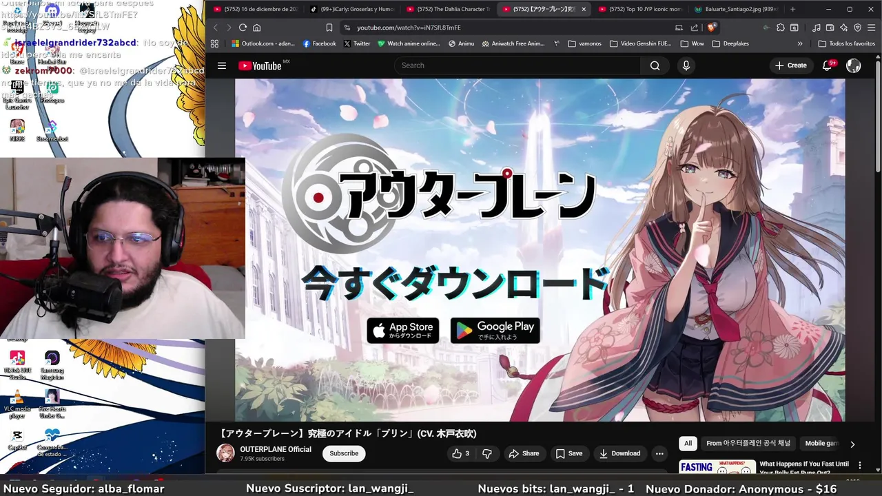The height and width of the screenshot is (496, 882).
Task: Click the Create button
Action: click(x=790, y=65)
